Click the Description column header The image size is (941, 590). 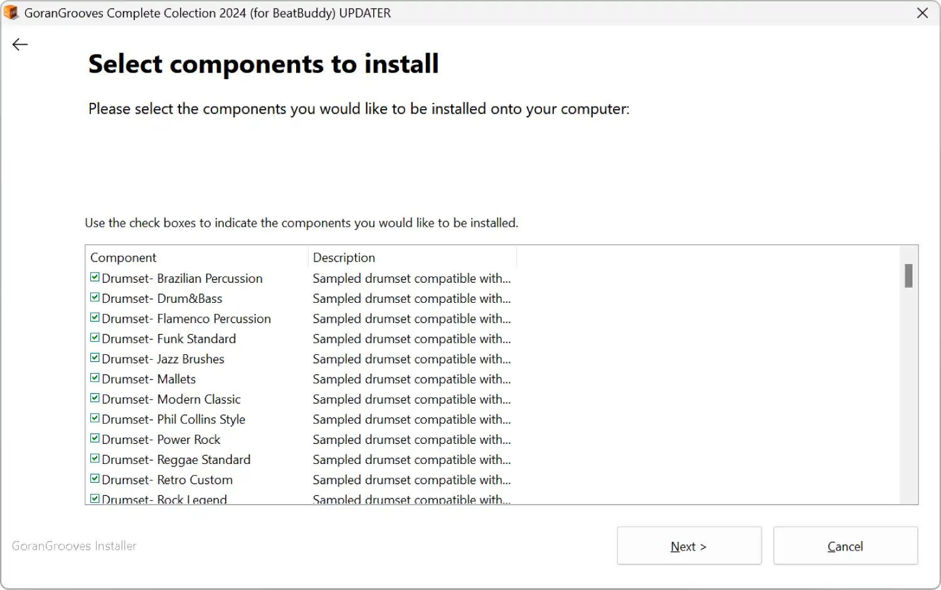[x=412, y=257]
